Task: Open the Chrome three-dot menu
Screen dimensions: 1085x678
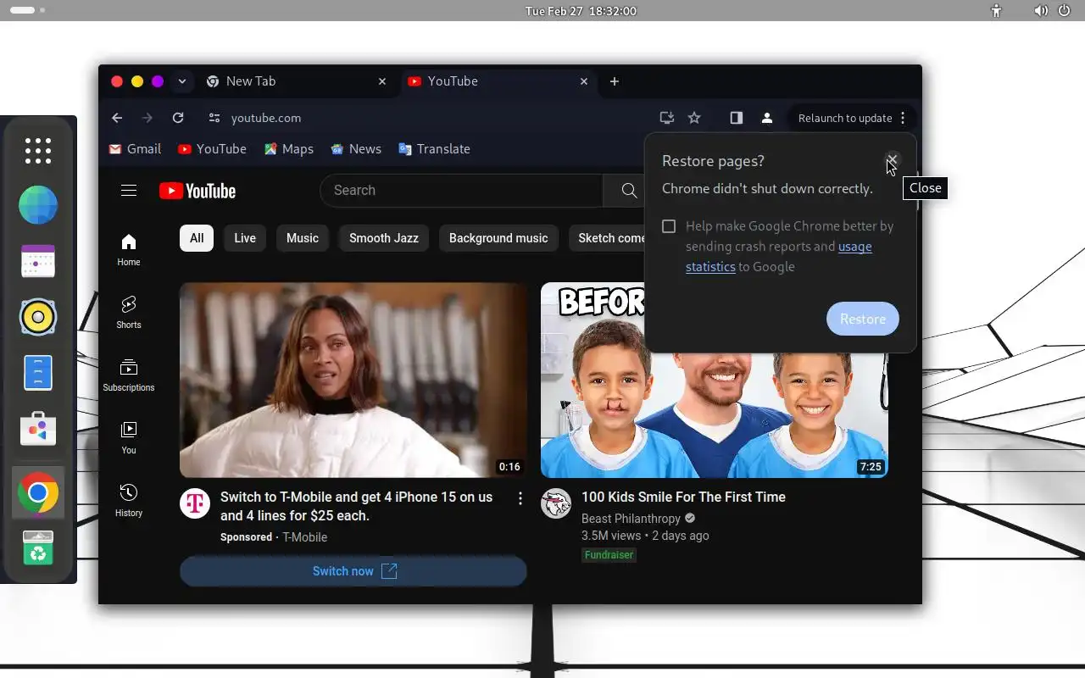Action: (x=903, y=118)
